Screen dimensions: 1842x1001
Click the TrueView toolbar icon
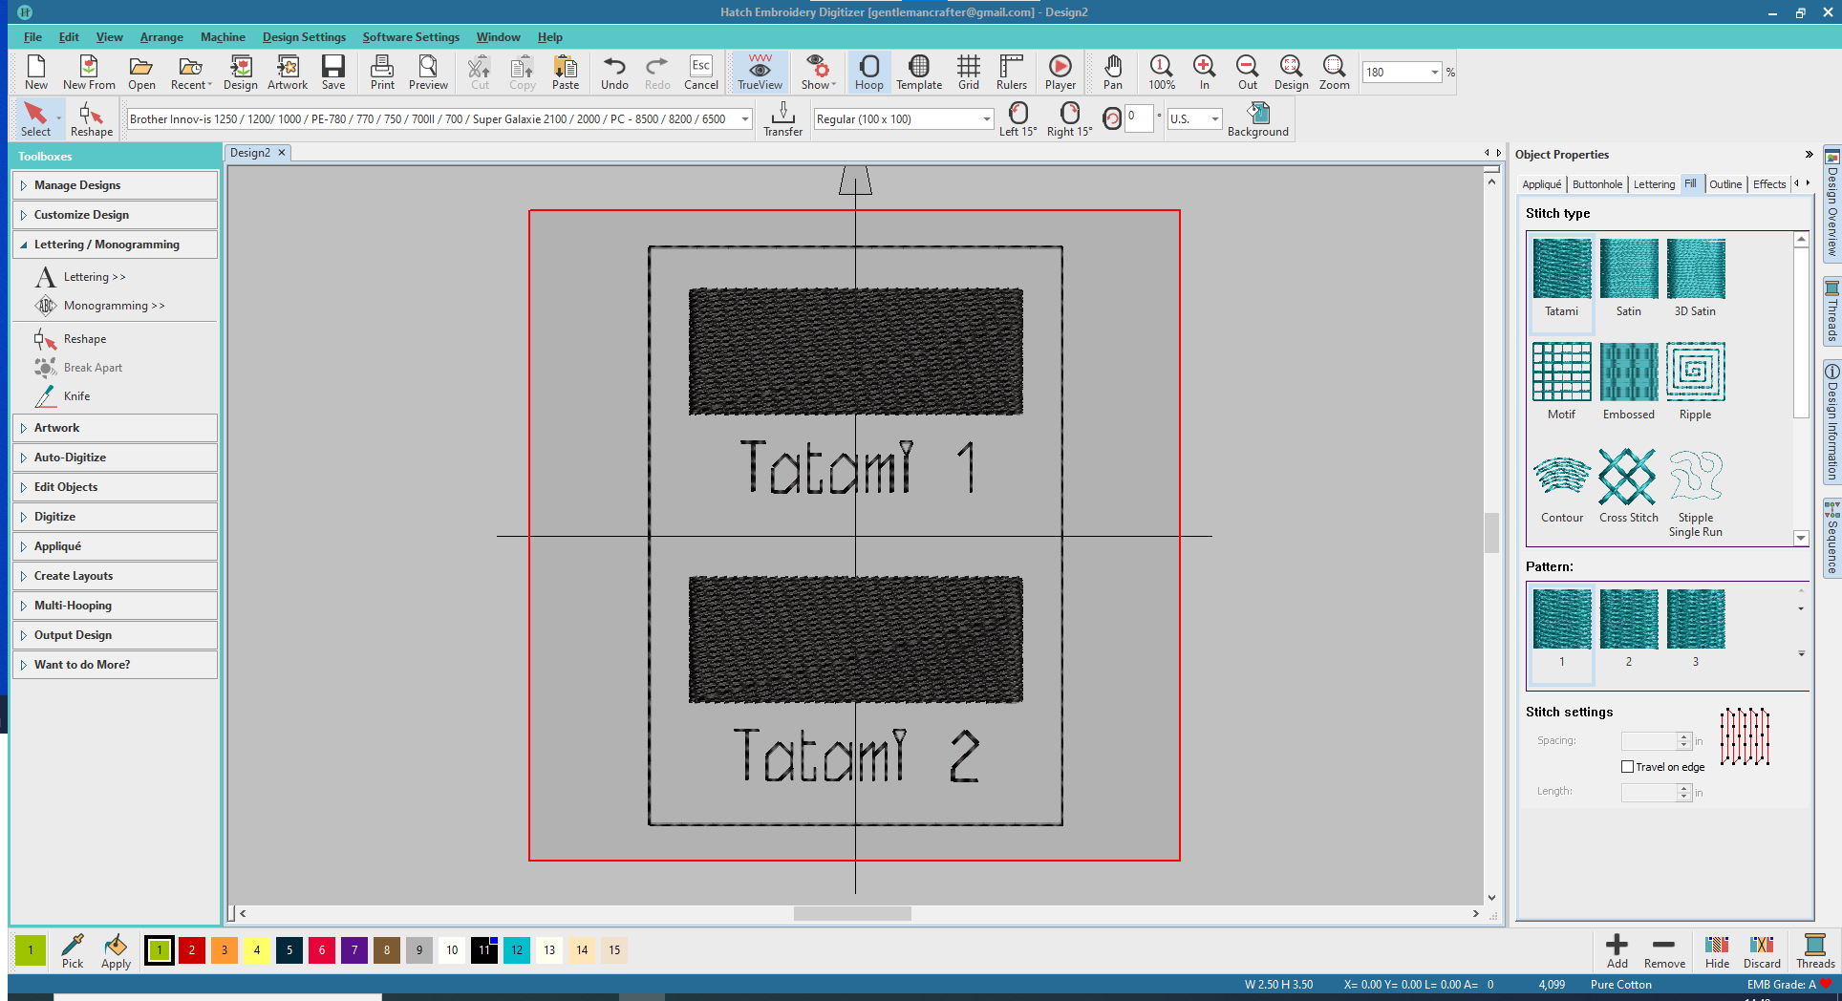(x=760, y=72)
